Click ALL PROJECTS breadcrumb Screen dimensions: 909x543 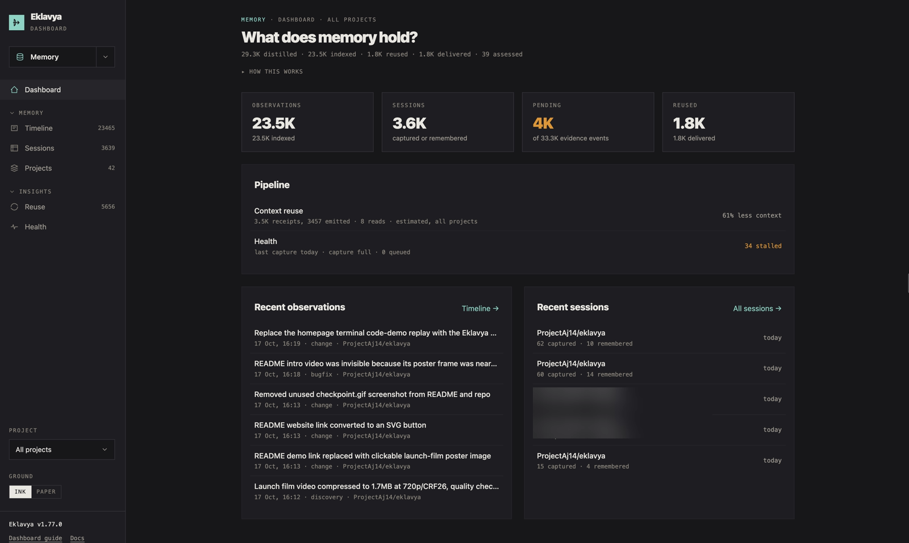click(352, 19)
